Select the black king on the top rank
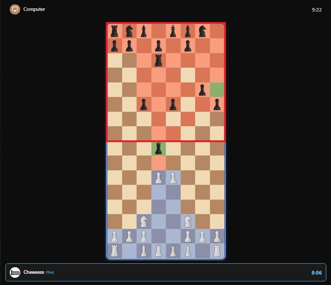Viewport: 331px width, 285px height. click(173, 31)
